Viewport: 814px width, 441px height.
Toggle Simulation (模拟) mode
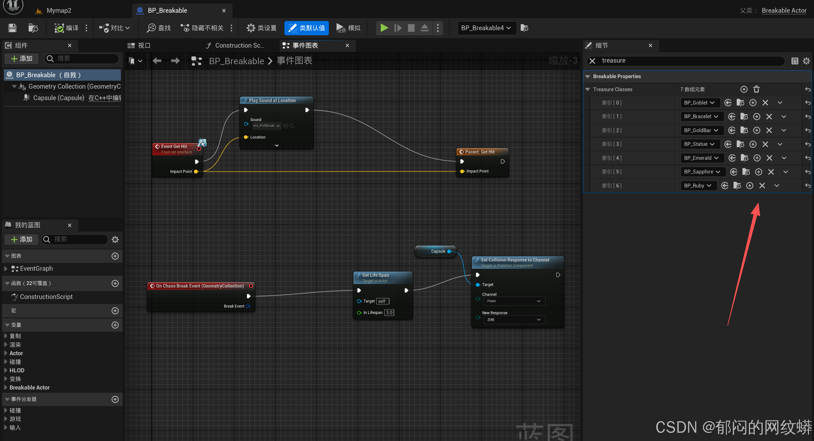pos(348,28)
